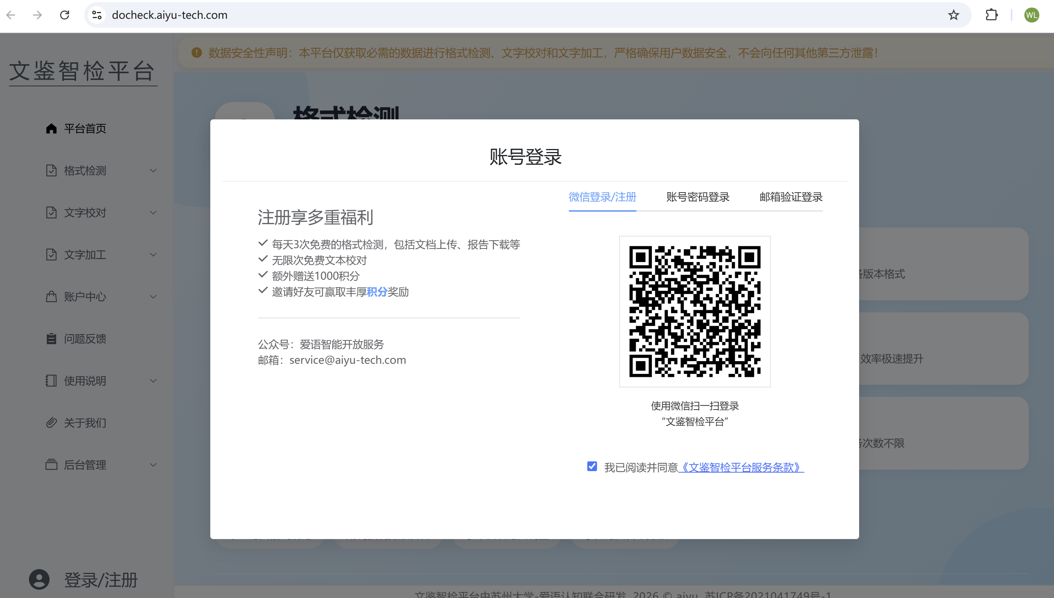Click the 账户中心 bag icon
Image resolution: width=1054 pixels, height=598 pixels.
click(x=51, y=297)
